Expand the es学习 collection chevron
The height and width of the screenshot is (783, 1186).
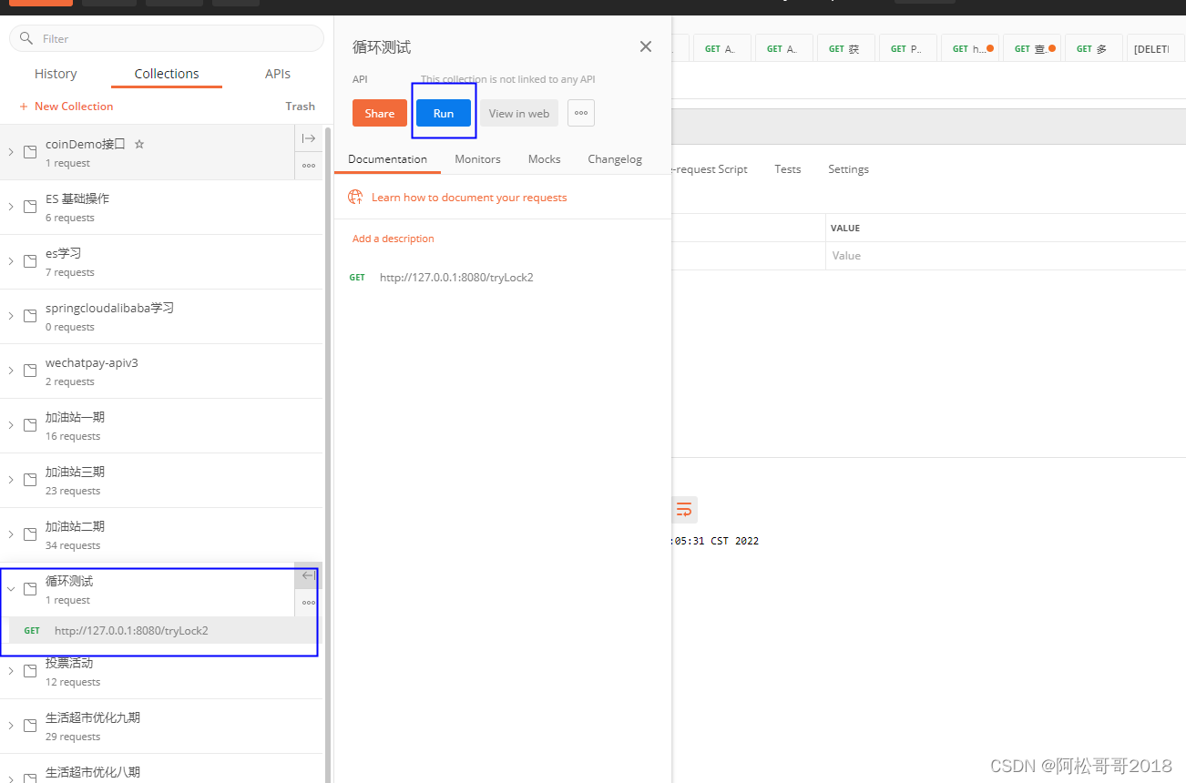[x=11, y=261]
